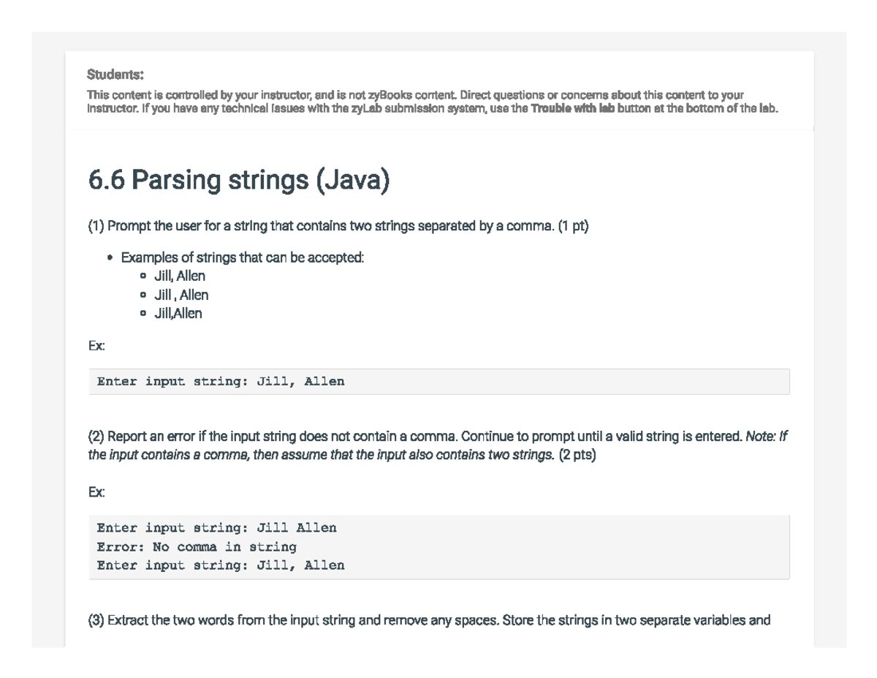Viewport: 877px width, 678px height.
Task: Click the second "Ex:" label
Action: pos(96,492)
